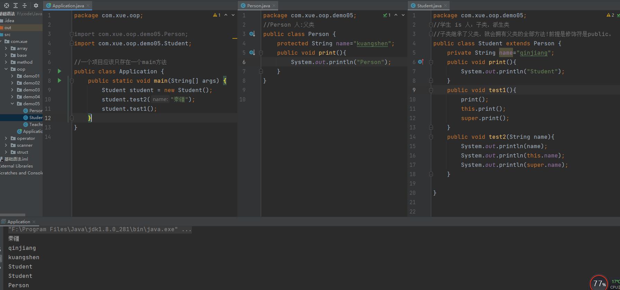Select the 基础语法.iml file
Screen dimensions: 620x290
pyautogui.click(x=16, y=159)
